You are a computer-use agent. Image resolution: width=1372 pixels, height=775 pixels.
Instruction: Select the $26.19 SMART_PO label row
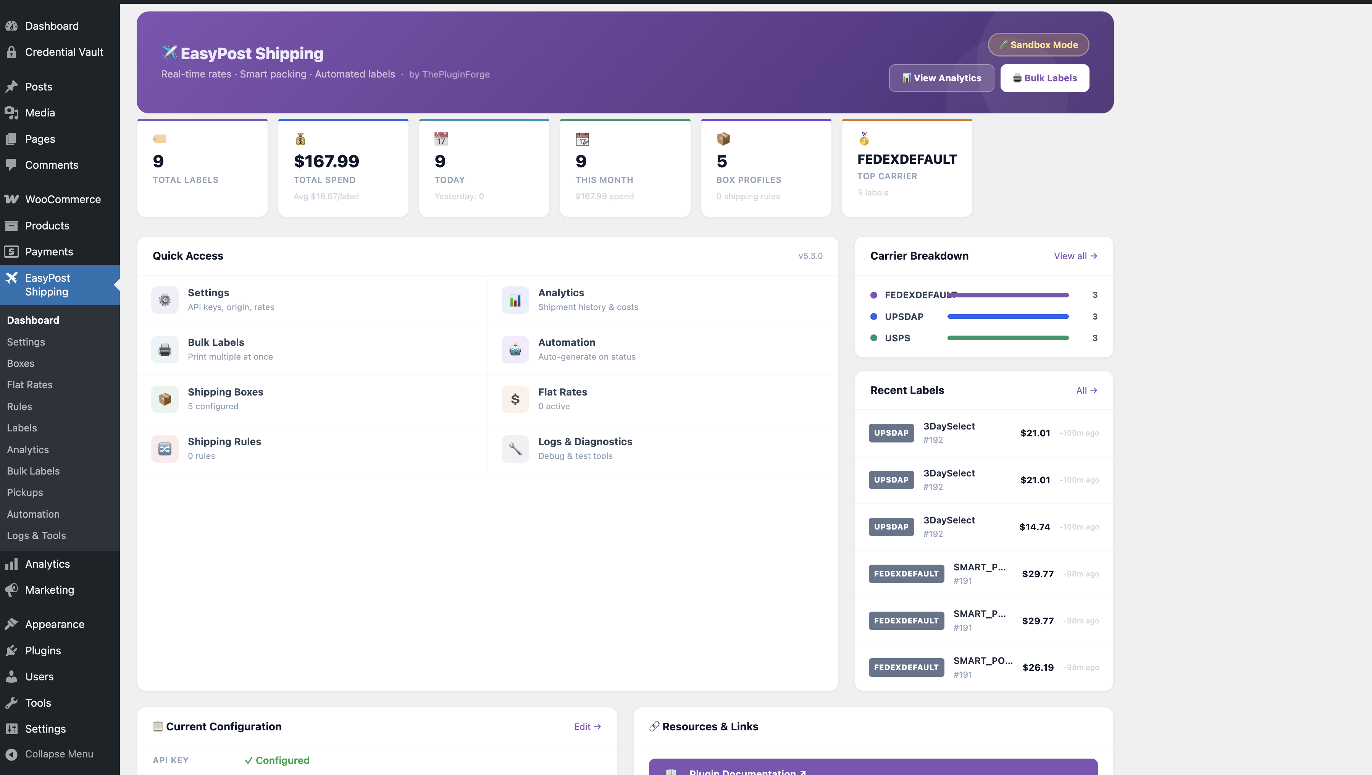[983, 667]
